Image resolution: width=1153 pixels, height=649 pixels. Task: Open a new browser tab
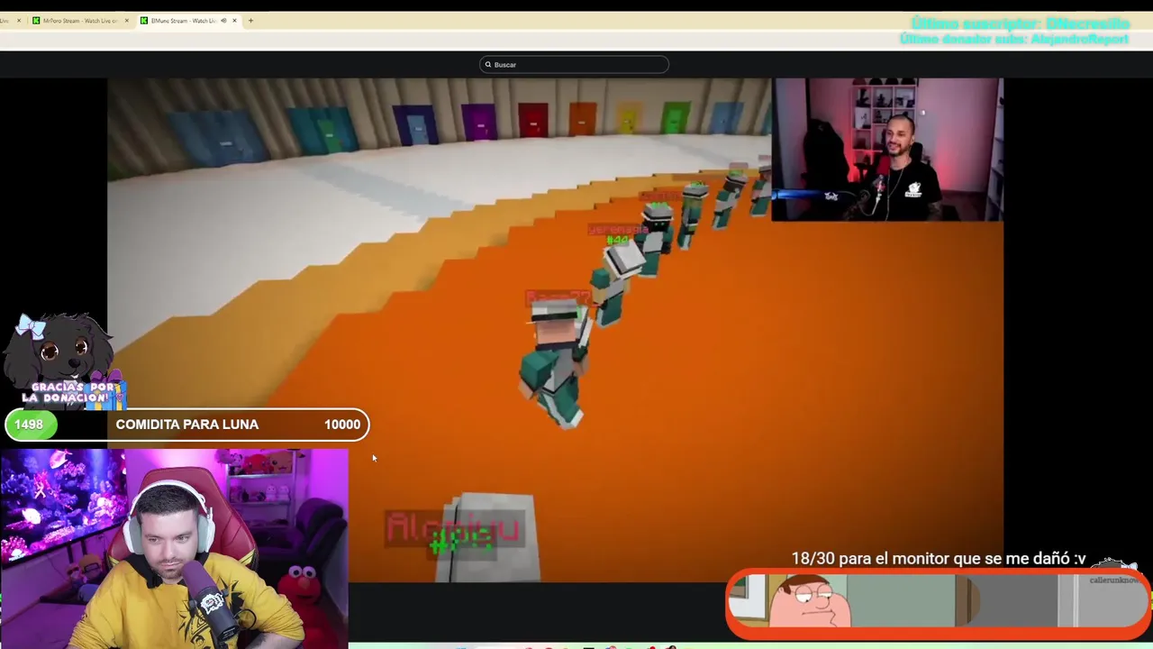(250, 21)
